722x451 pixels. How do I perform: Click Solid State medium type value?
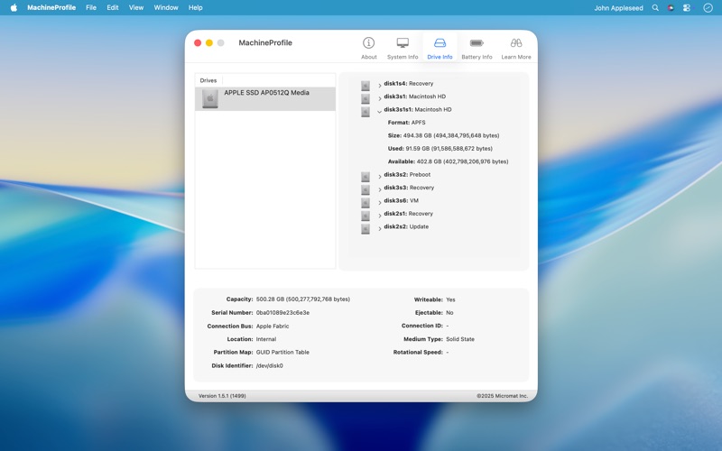460,339
